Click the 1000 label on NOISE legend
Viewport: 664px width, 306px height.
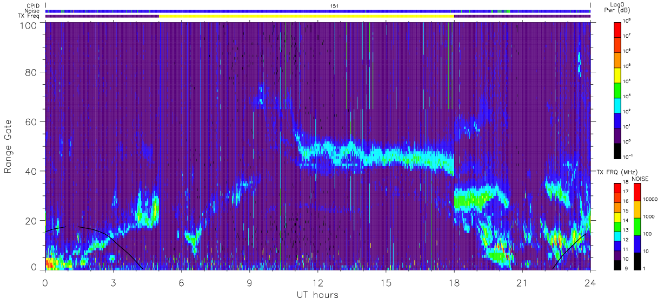[x=649, y=216]
